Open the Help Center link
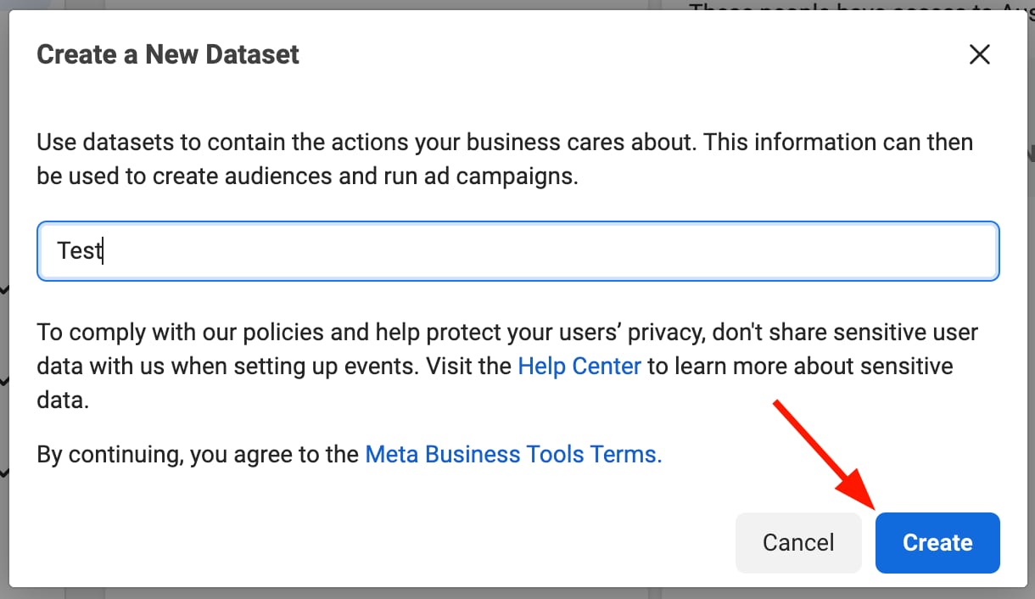1035x599 pixels. pos(579,367)
